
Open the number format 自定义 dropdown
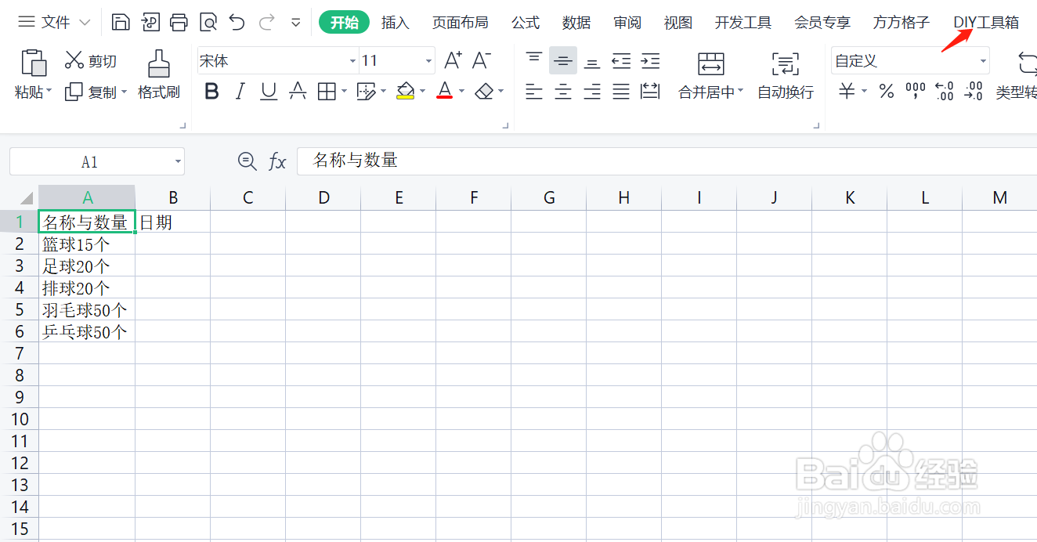coord(983,61)
